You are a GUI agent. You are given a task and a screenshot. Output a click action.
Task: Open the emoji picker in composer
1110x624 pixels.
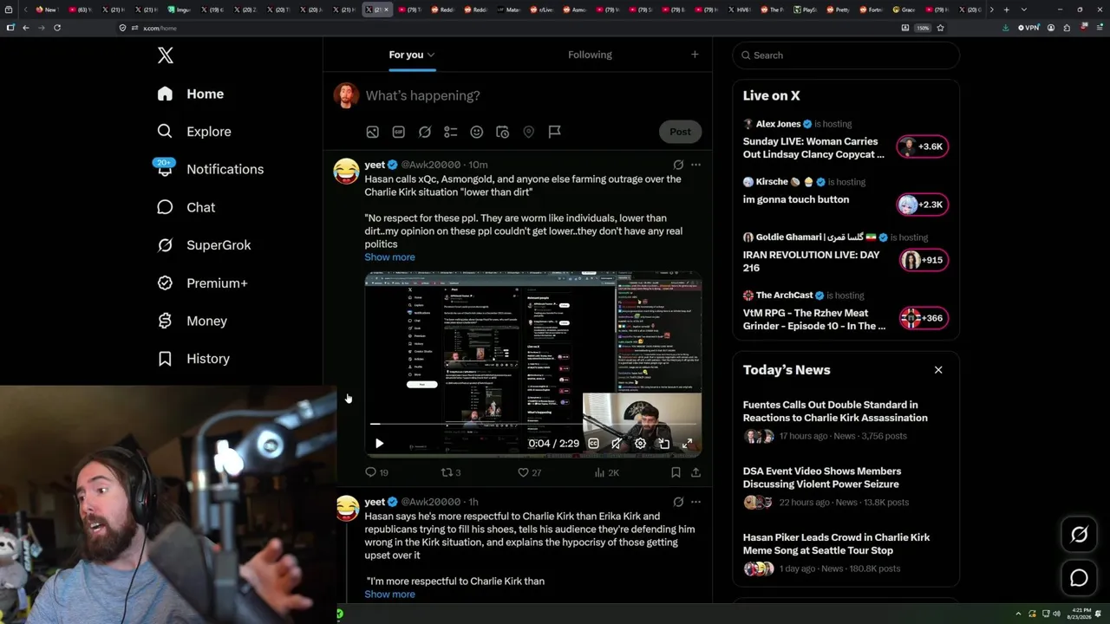[x=476, y=132]
